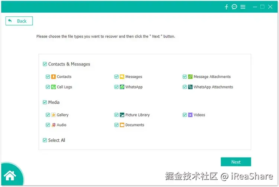The width and height of the screenshot is (279, 187).
Task: Uncheck the Call Logs checkbox
Action: point(48,87)
